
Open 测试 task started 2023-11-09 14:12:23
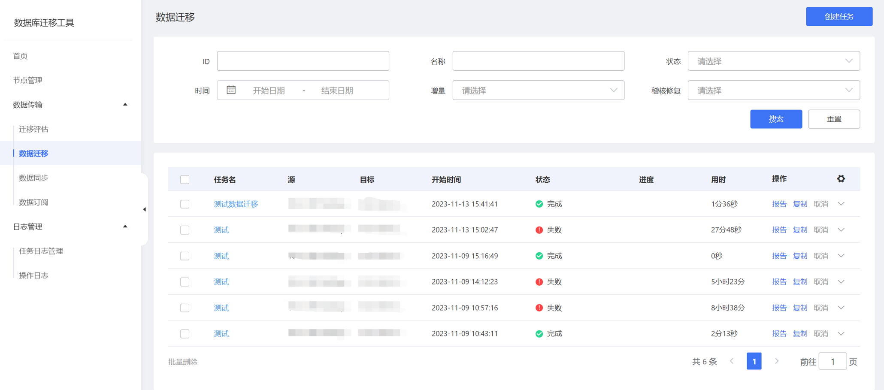pyautogui.click(x=221, y=282)
